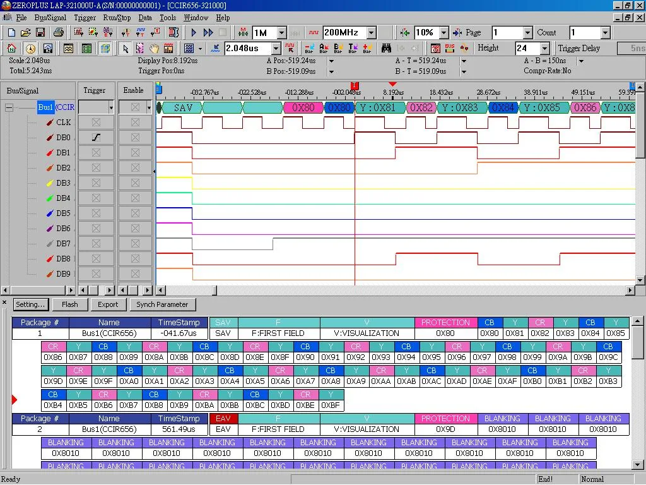This screenshot has height=485, width=646.
Task: Click the red T bar marker on ruler
Action: coord(355,85)
